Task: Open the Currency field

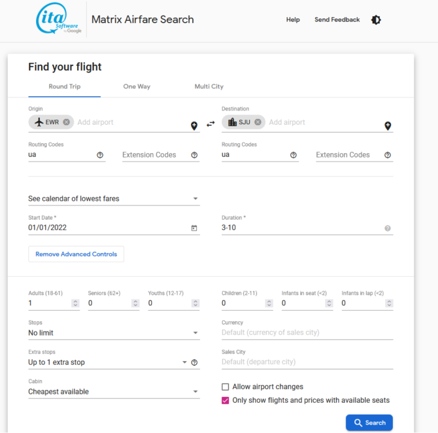Action: point(307,333)
